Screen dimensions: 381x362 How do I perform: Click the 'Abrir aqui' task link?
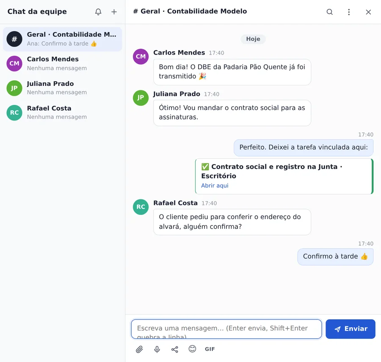pyautogui.click(x=215, y=186)
